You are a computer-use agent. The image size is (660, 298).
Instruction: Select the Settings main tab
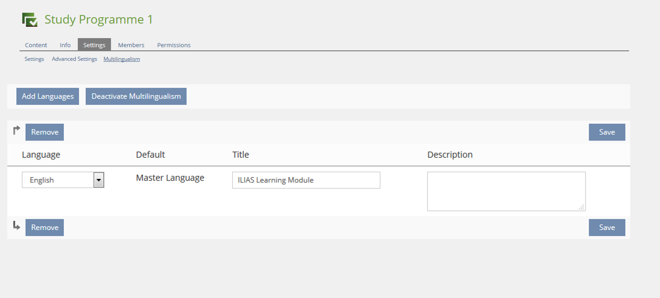pos(94,45)
